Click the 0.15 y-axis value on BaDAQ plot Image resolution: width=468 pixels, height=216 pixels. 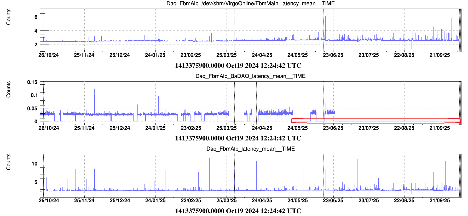click(32, 82)
